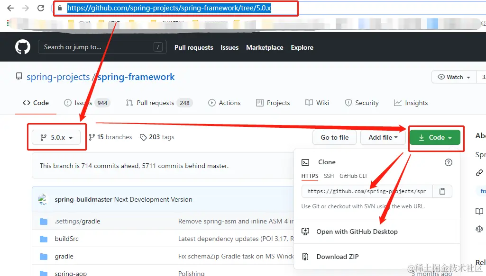Open the Watch dropdown
486x276 pixels.
[x=454, y=77]
